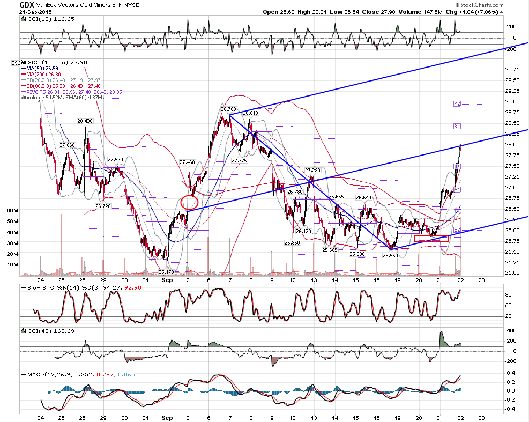Click the date '21-Sep-2016'
This screenshot has width=529, height=422.
point(35,12)
